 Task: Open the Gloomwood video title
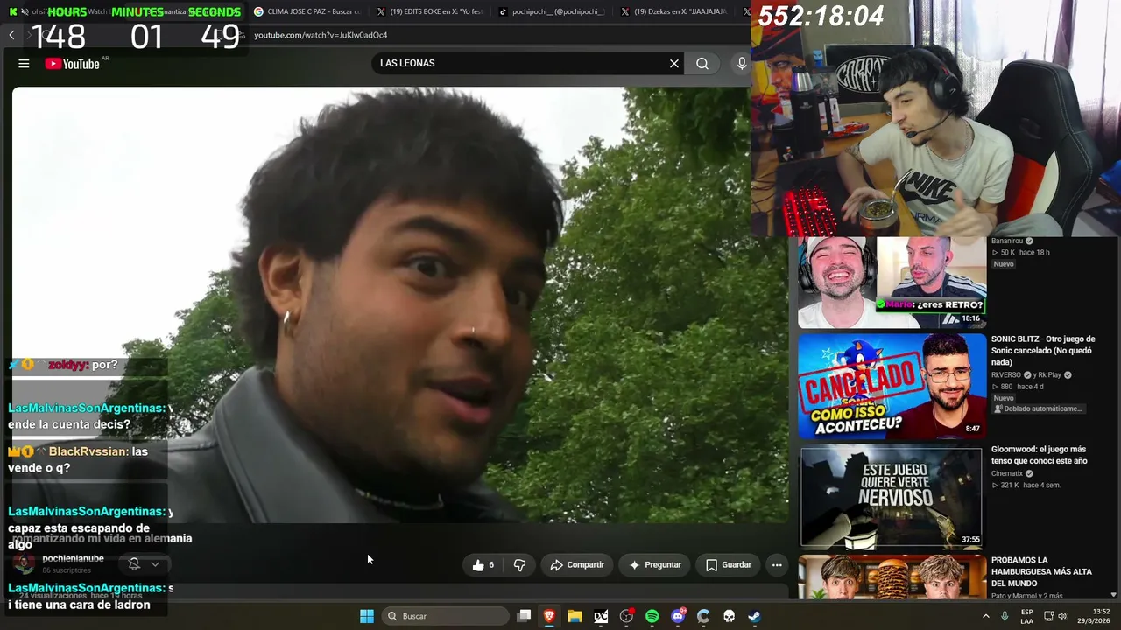point(1039,455)
